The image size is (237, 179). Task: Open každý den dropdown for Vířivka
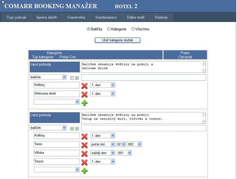[x=103, y=153]
